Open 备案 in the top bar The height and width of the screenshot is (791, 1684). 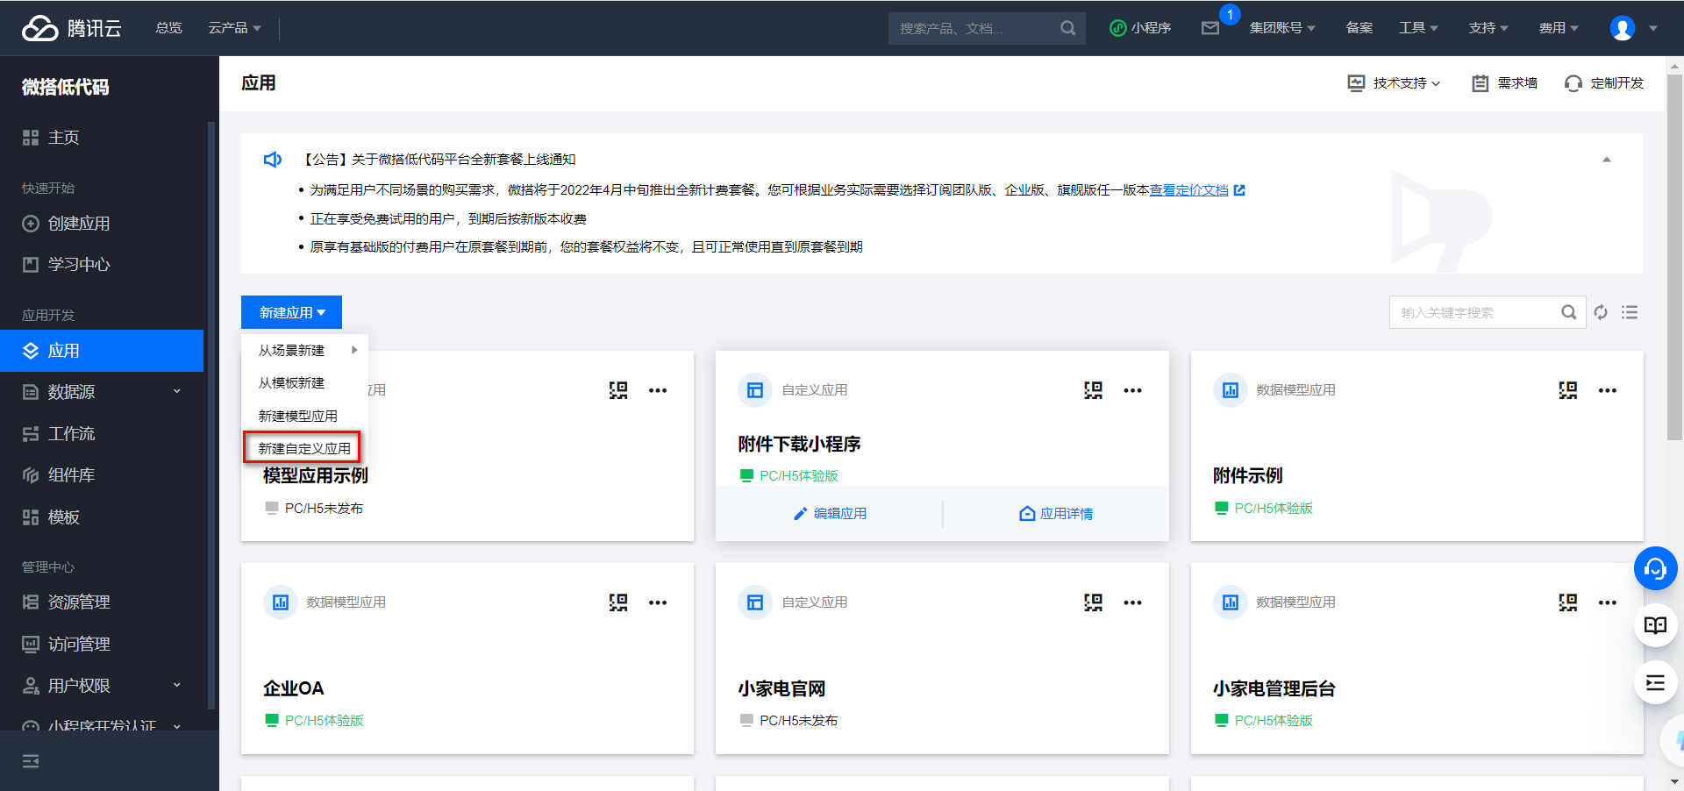pyautogui.click(x=1359, y=28)
